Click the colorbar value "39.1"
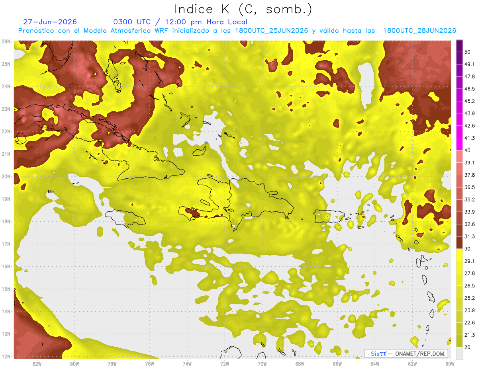 470,162
